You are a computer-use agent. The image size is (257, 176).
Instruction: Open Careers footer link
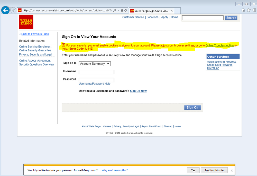click(107, 126)
